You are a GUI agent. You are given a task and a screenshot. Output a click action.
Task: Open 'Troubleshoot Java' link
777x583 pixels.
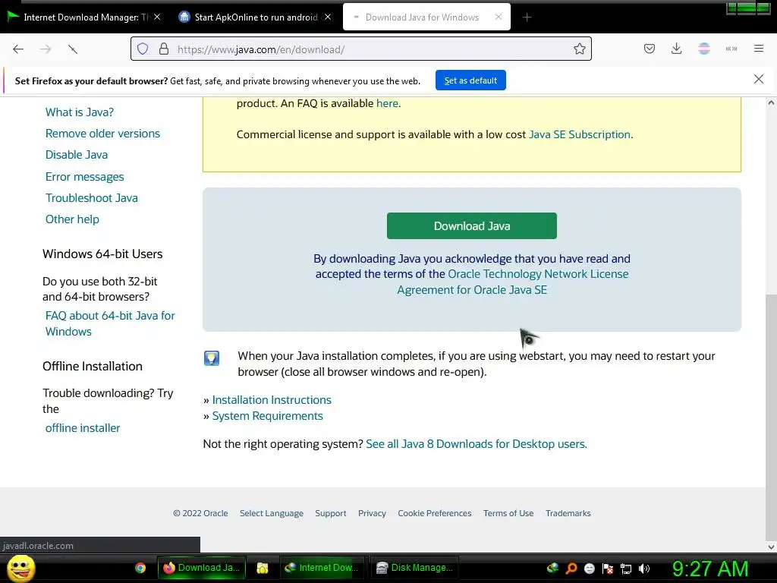tap(92, 198)
